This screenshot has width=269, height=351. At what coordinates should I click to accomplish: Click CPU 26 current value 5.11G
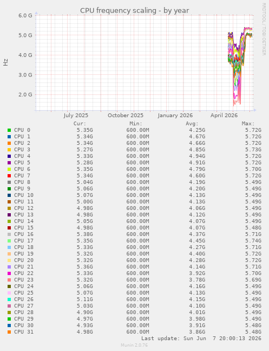(x=84, y=299)
